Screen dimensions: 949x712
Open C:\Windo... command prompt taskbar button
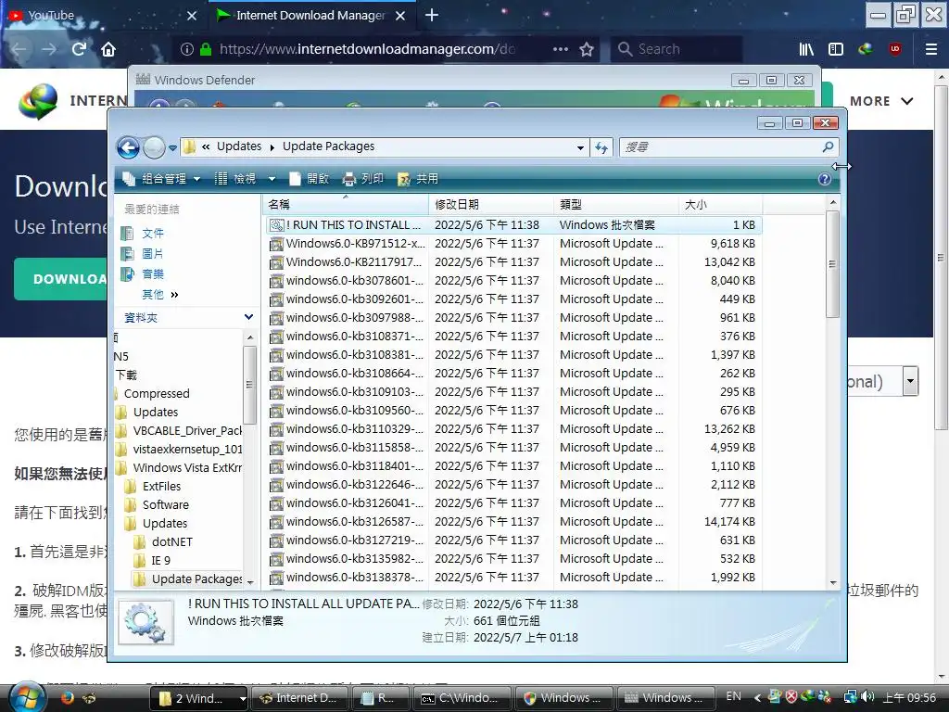(x=463, y=698)
